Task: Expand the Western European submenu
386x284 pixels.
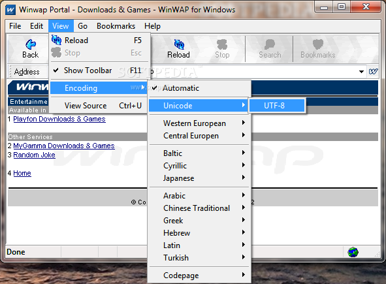Action: point(200,123)
